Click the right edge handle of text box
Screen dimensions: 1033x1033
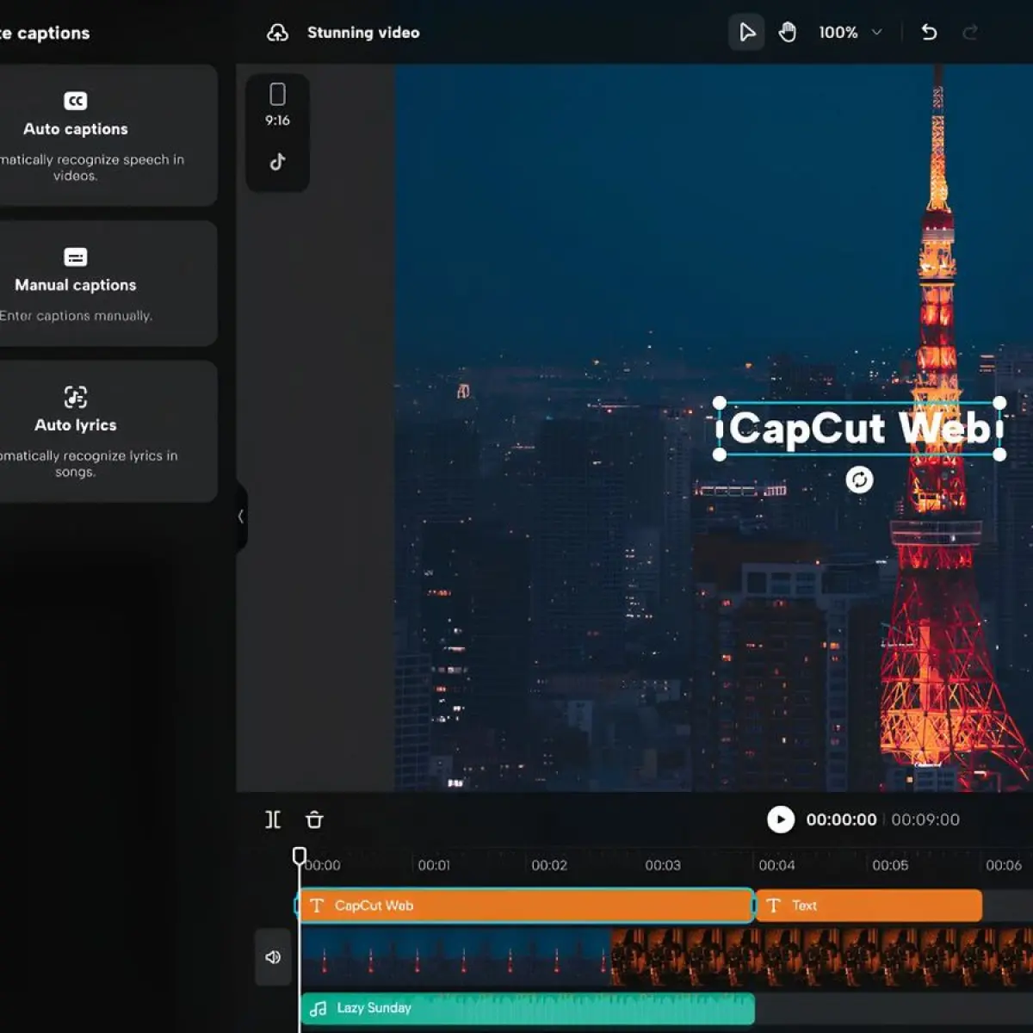coord(999,428)
